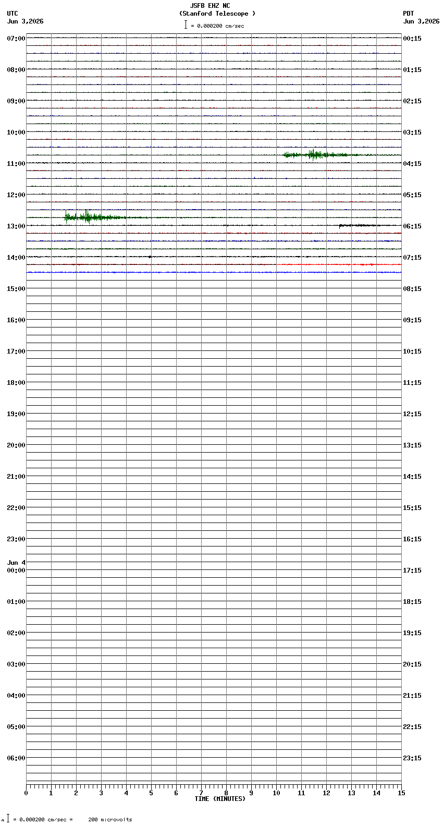Click the black spike on the 14:00 trace
Image resolution: width=443 pixels, height=826 pixels.
(150, 257)
